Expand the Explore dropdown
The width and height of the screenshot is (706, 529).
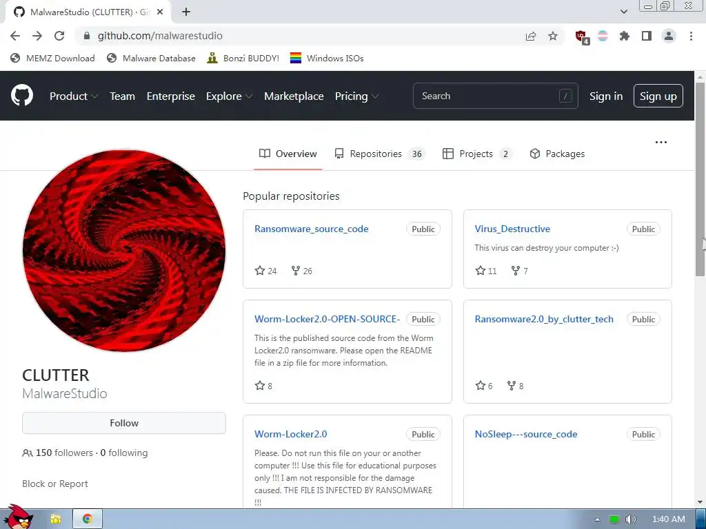(x=229, y=96)
